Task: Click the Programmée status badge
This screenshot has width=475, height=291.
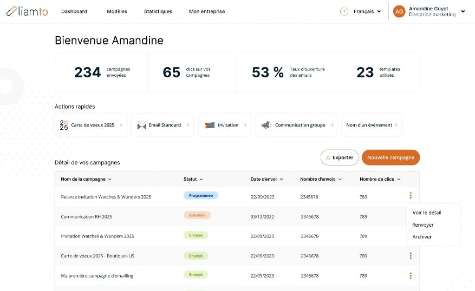Action: 201,195
